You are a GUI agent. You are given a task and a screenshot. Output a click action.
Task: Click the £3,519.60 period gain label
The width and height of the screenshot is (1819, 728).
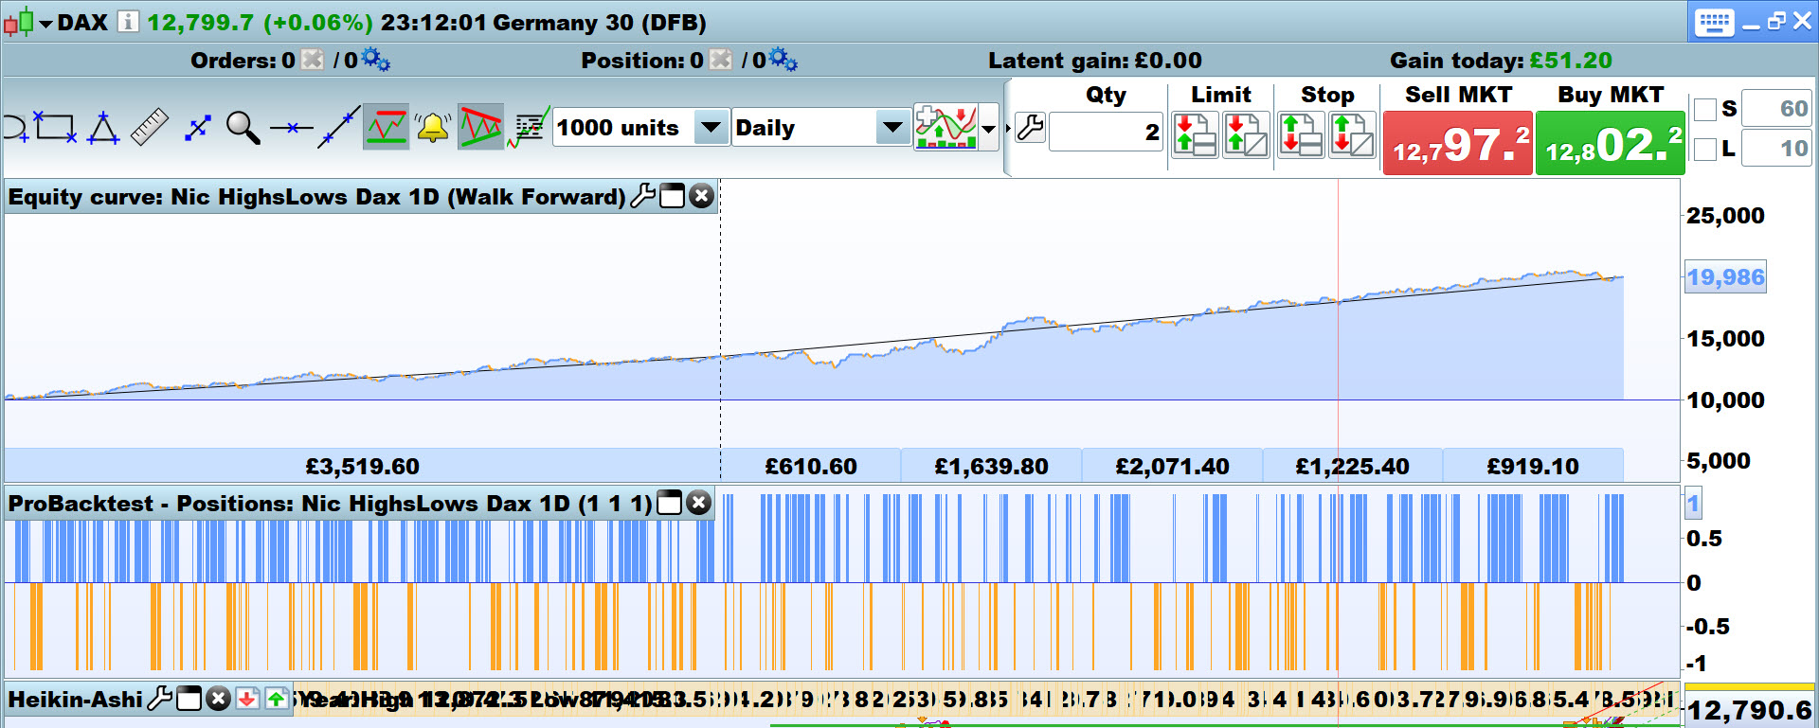pyautogui.click(x=362, y=466)
